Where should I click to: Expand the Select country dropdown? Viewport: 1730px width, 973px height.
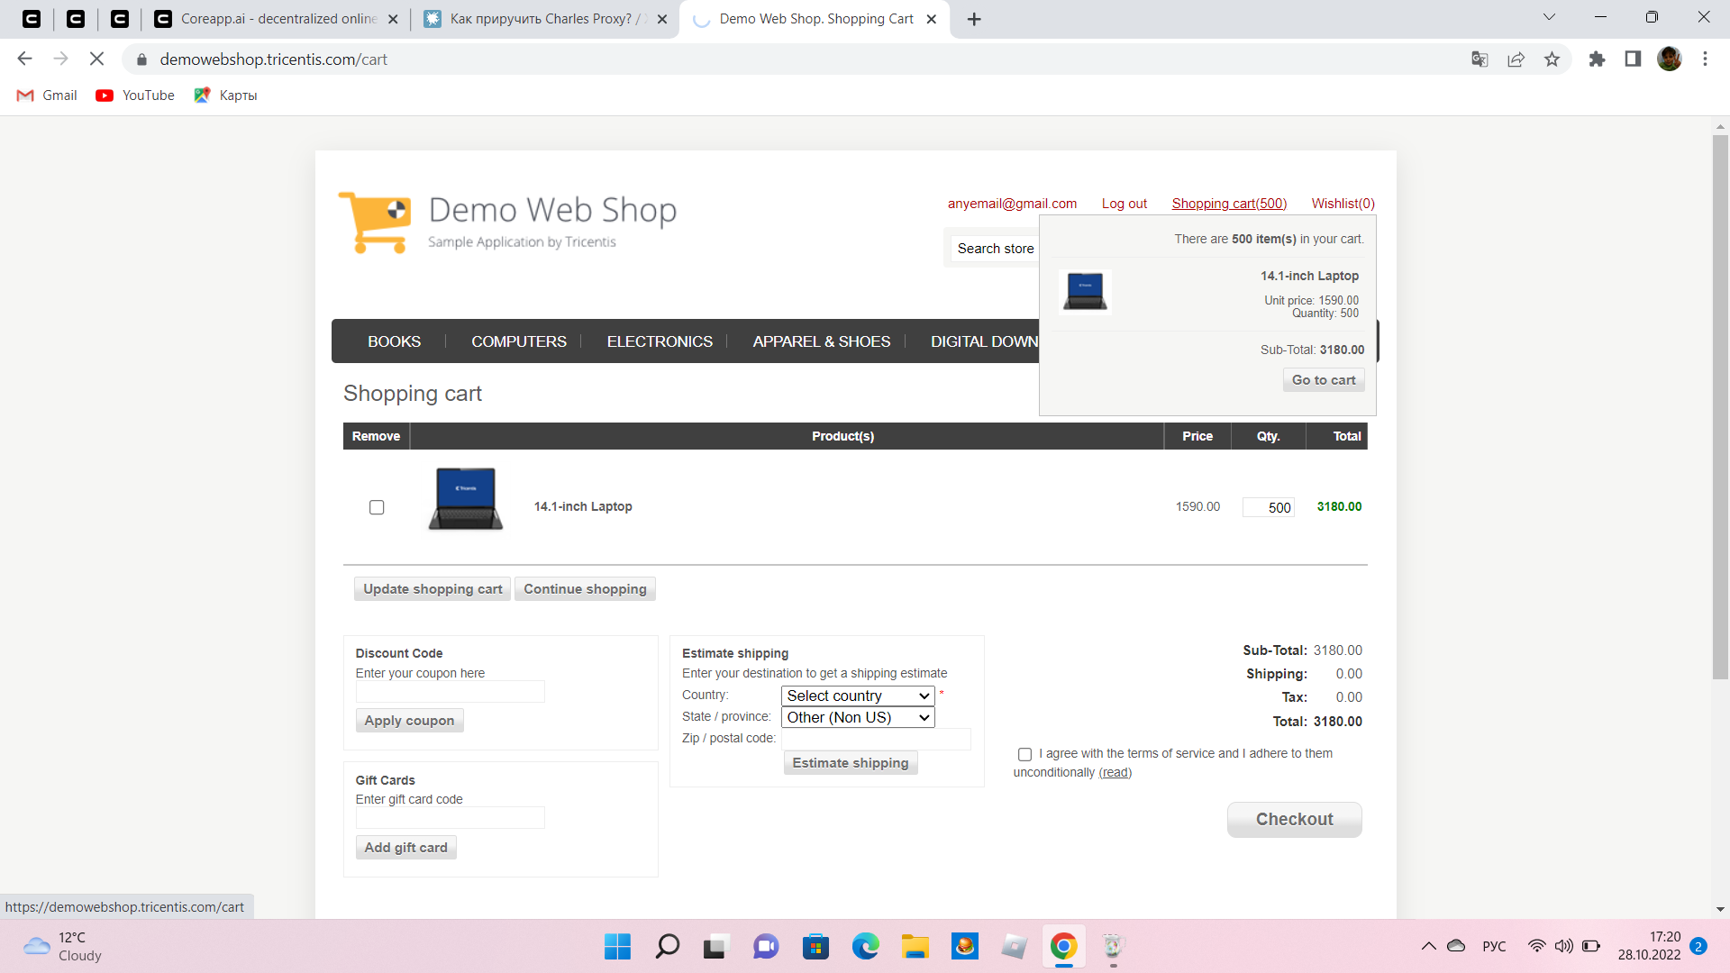tap(857, 696)
